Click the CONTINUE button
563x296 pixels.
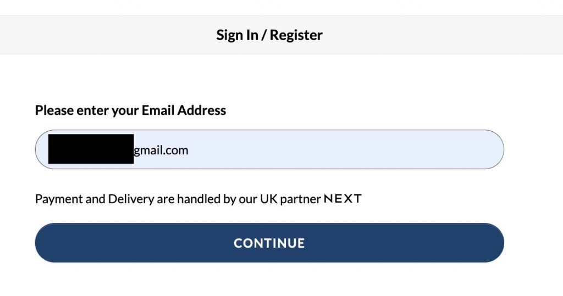coord(269,243)
